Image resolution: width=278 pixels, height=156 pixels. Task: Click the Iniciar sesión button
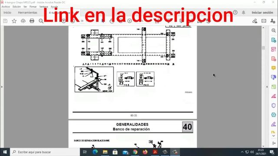pos(262,13)
